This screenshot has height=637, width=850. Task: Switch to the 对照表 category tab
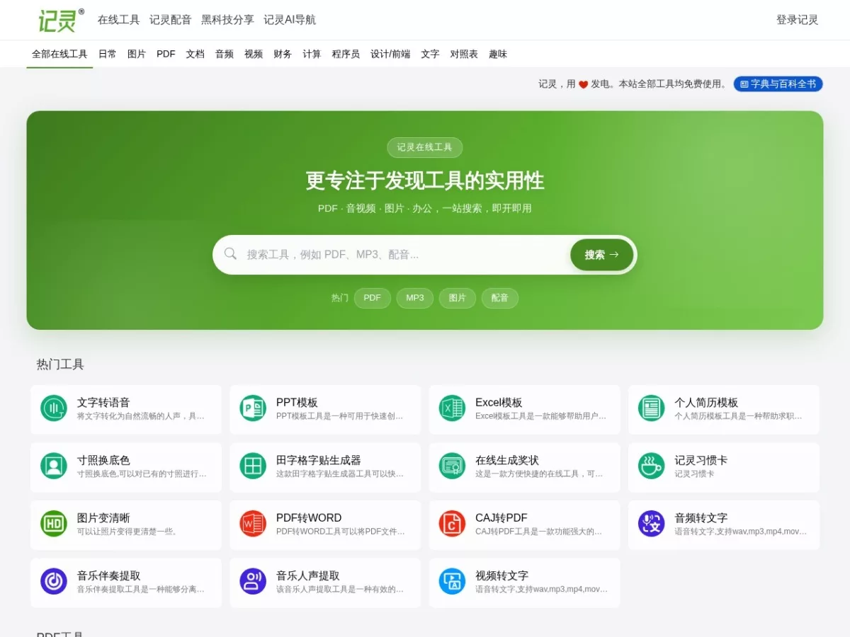[x=464, y=54]
